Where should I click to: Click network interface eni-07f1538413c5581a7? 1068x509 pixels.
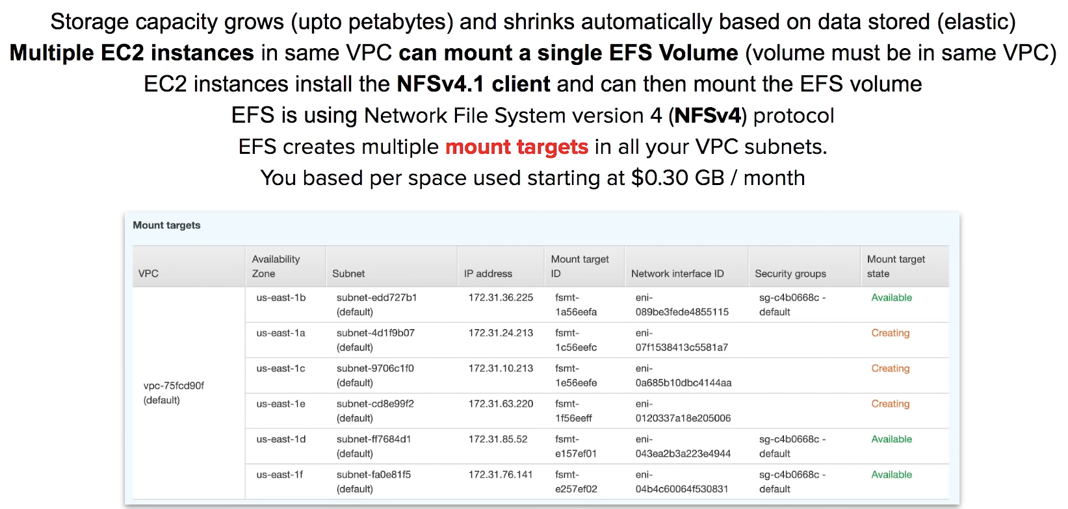click(682, 340)
